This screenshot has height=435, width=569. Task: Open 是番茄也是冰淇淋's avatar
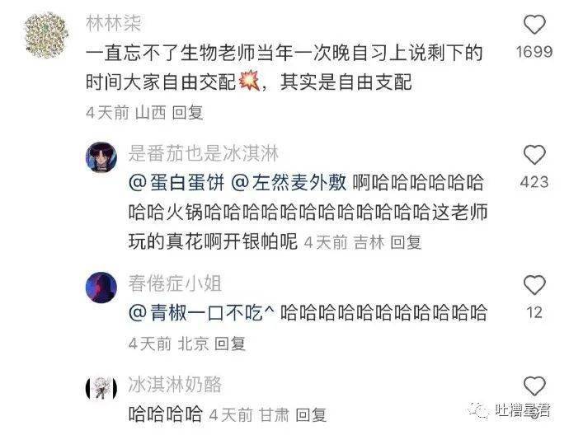[101, 157]
